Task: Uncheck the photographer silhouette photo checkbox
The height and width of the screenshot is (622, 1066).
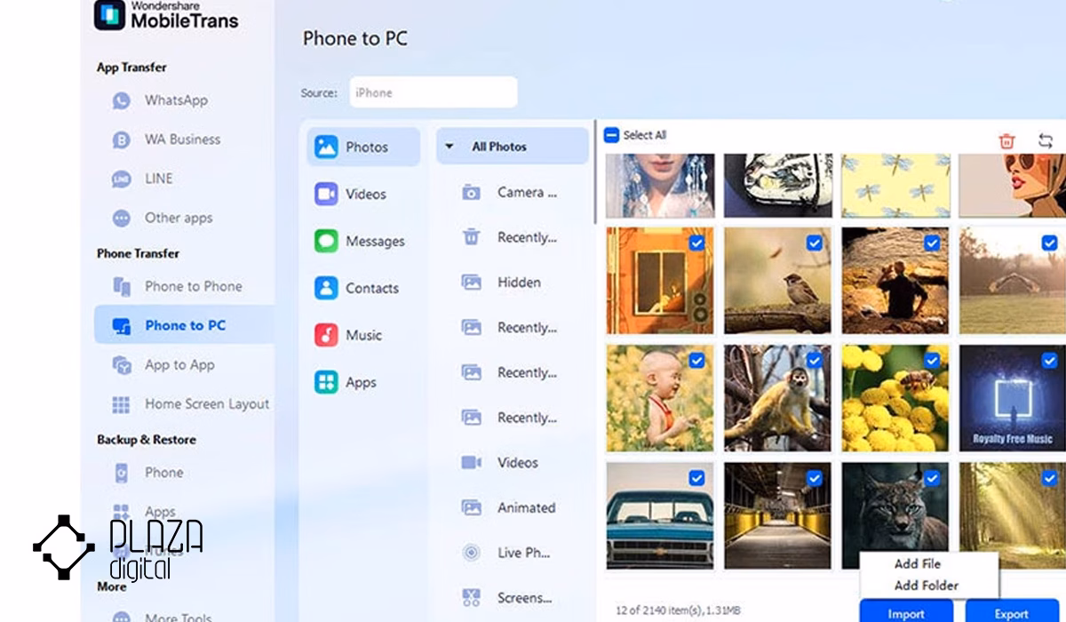Action: 932,243
